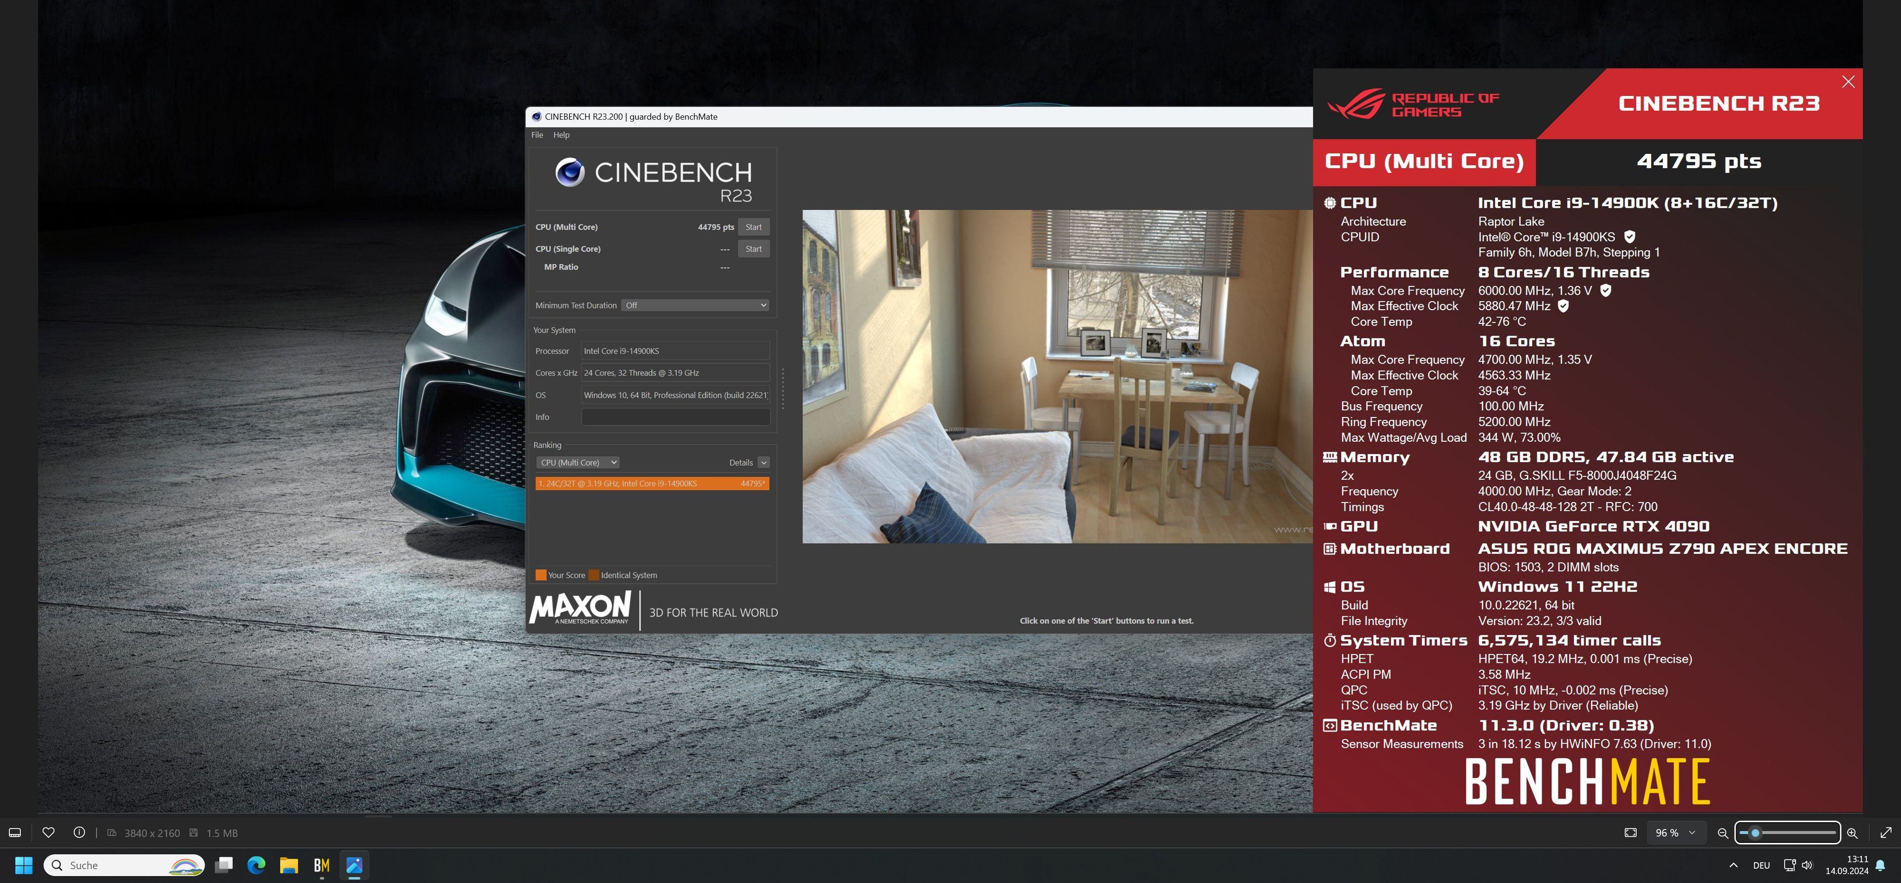Click the Photos app taskbar icon
This screenshot has width=1901, height=883.
click(354, 865)
